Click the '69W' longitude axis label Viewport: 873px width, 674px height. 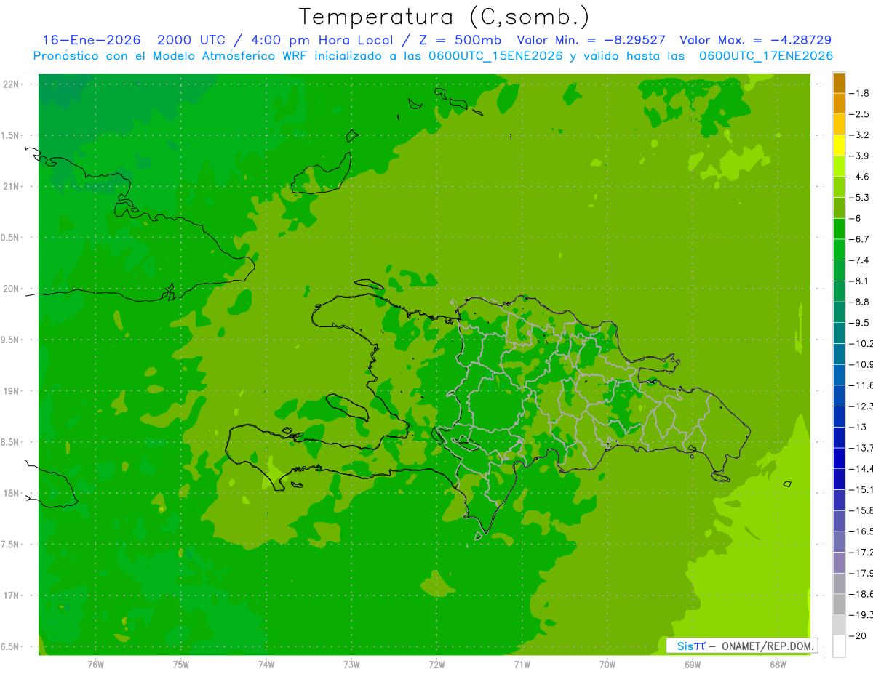pyautogui.click(x=693, y=665)
